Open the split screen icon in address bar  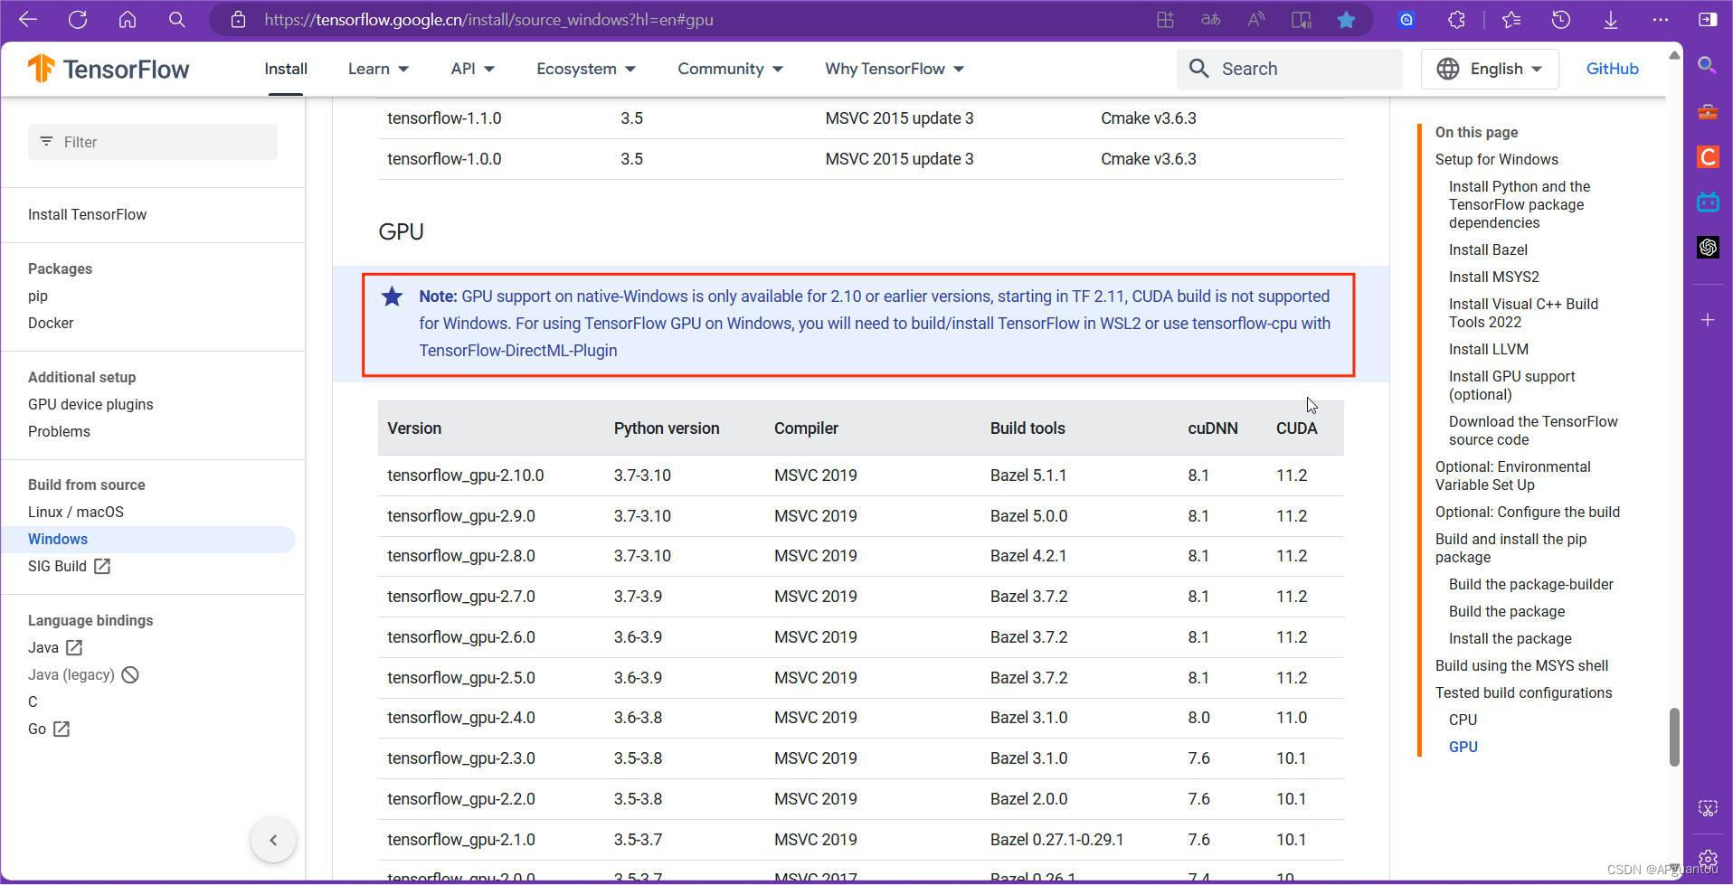(1165, 19)
